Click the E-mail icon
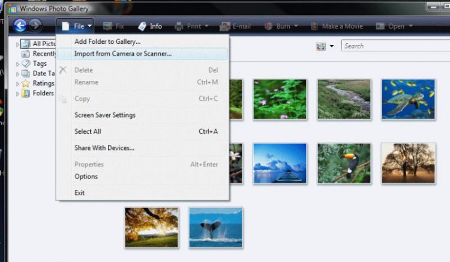This screenshot has height=262, width=450. point(225,26)
